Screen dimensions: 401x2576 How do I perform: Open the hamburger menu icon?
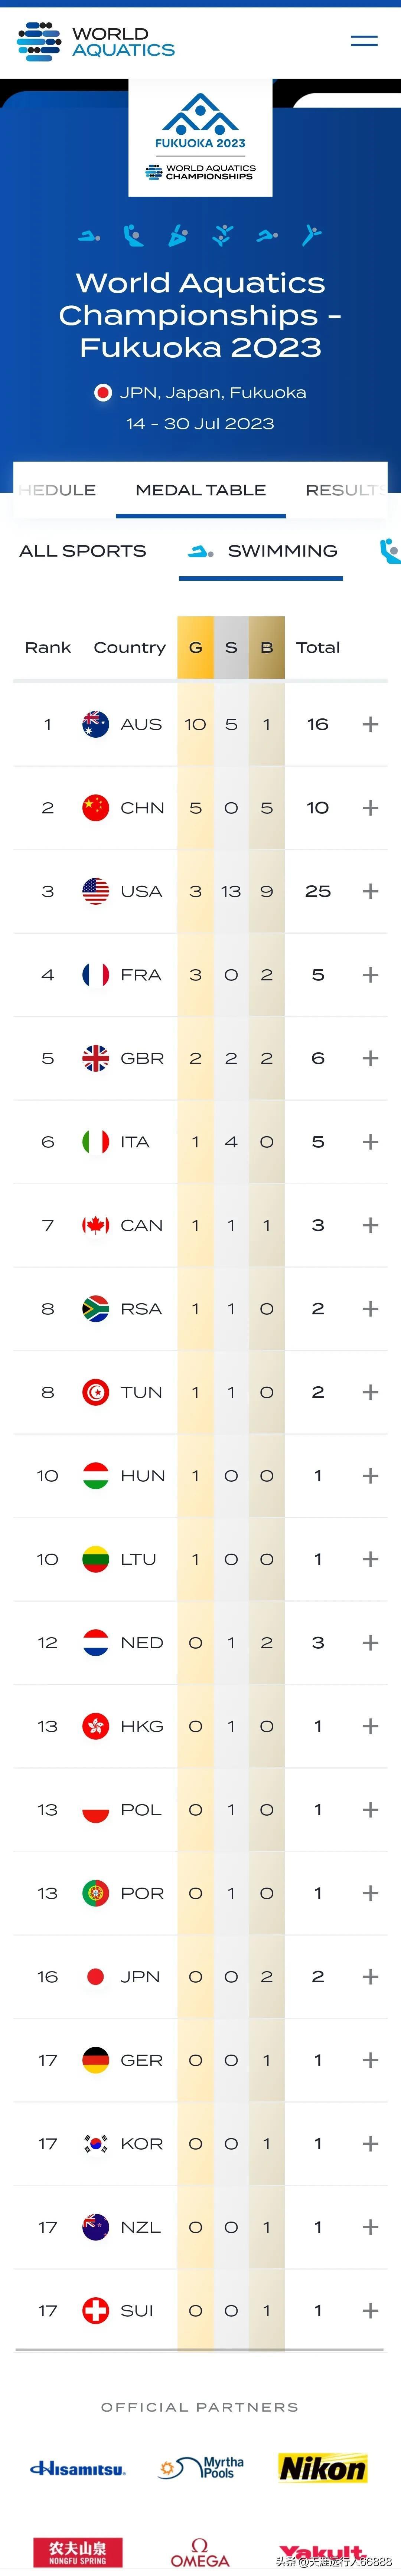click(x=364, y=41)
